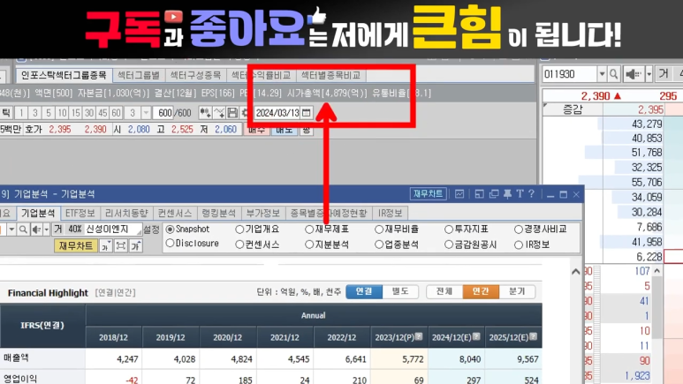Viewport: 683px width, 384px height.
Task: Open the minute interval dropdown after 3
Action: coord(147,113)
